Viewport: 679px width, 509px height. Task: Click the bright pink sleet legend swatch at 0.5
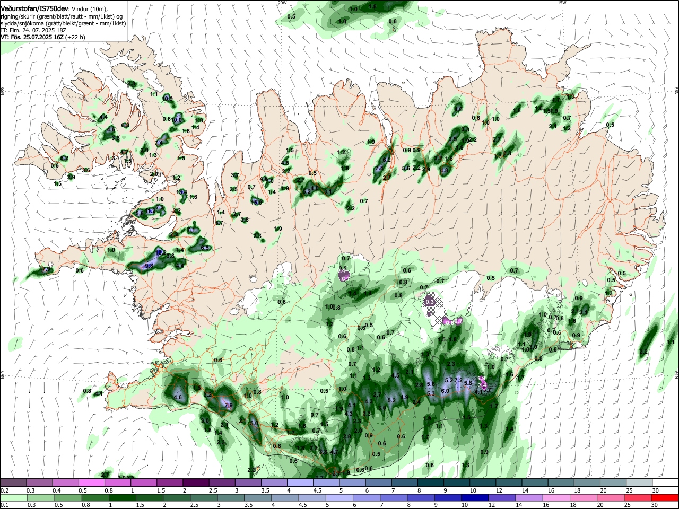pos(91,483)
